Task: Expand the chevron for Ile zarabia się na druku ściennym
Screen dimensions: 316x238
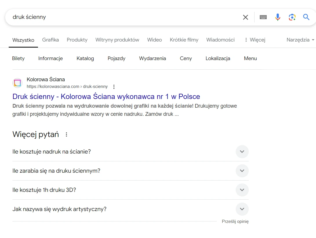Action: [242, 171]
